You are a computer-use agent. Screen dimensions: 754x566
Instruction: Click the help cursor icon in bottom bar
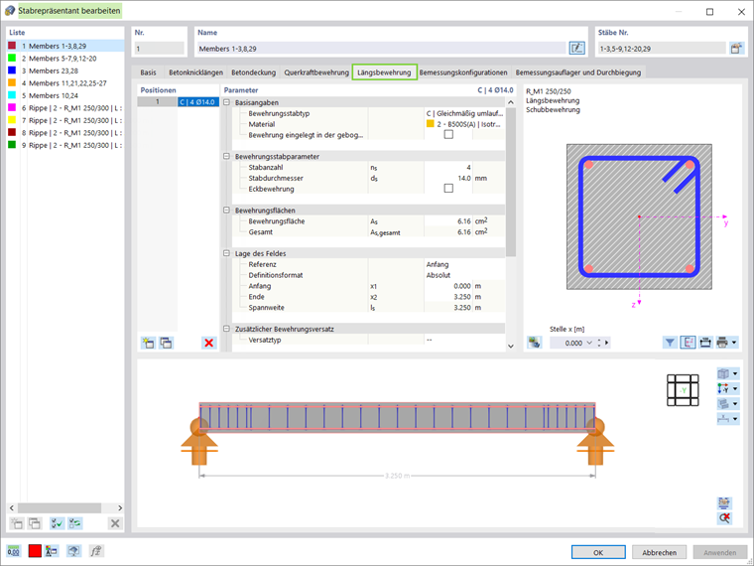[x=73, y=551]
